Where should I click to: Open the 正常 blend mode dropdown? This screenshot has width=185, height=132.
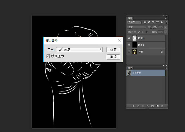point(136,27)
